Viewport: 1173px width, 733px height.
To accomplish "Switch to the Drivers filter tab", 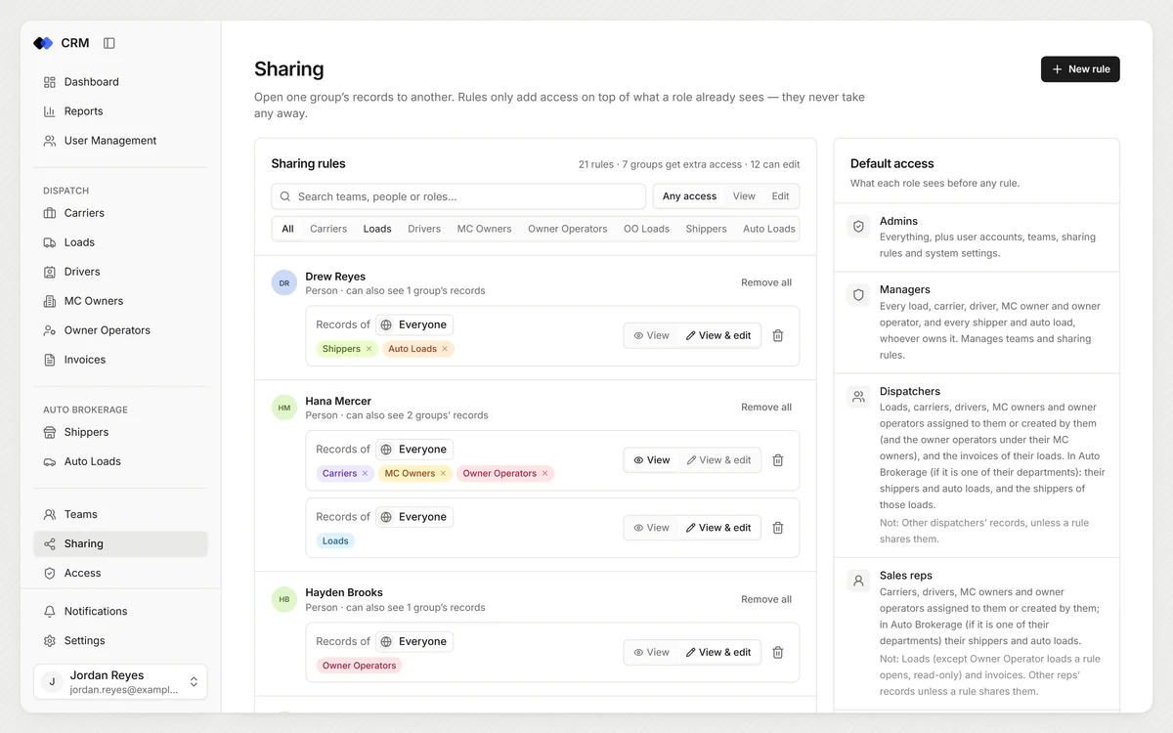I will [x=424, y=229].
